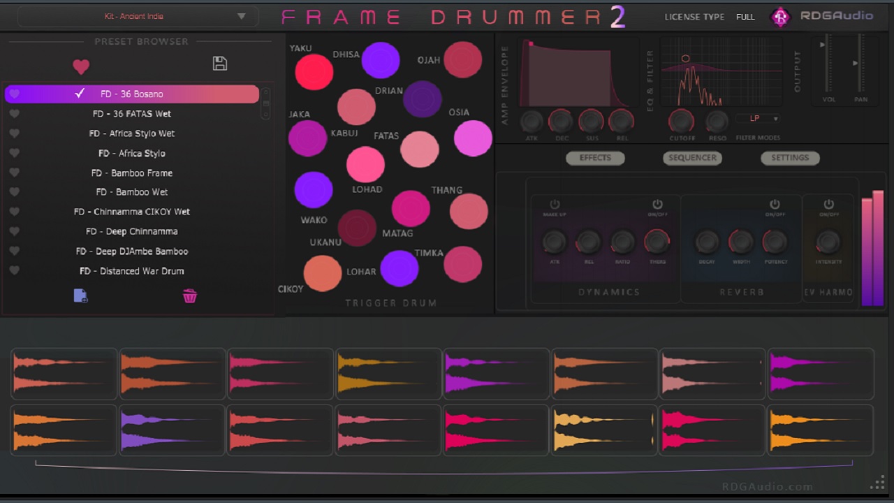Trigger the CIKOY drum pad
This screenshot has width=894, height=503.
click(x=323, y=273)
